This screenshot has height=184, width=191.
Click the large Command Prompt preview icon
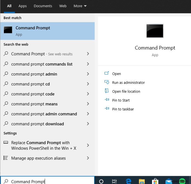click(x=155, y=31)
